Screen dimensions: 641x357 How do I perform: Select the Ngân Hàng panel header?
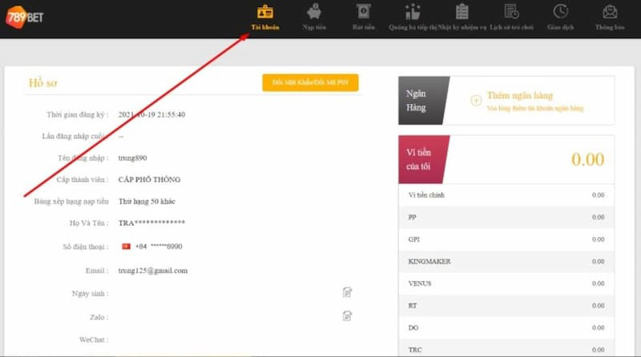[x=422, y=101]
